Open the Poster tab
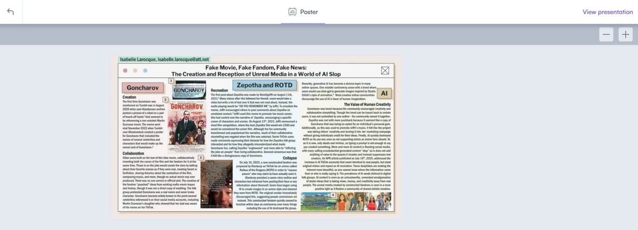Image resolution: width=638 pixels, height=230 pixels. click(x=303, y=12)
